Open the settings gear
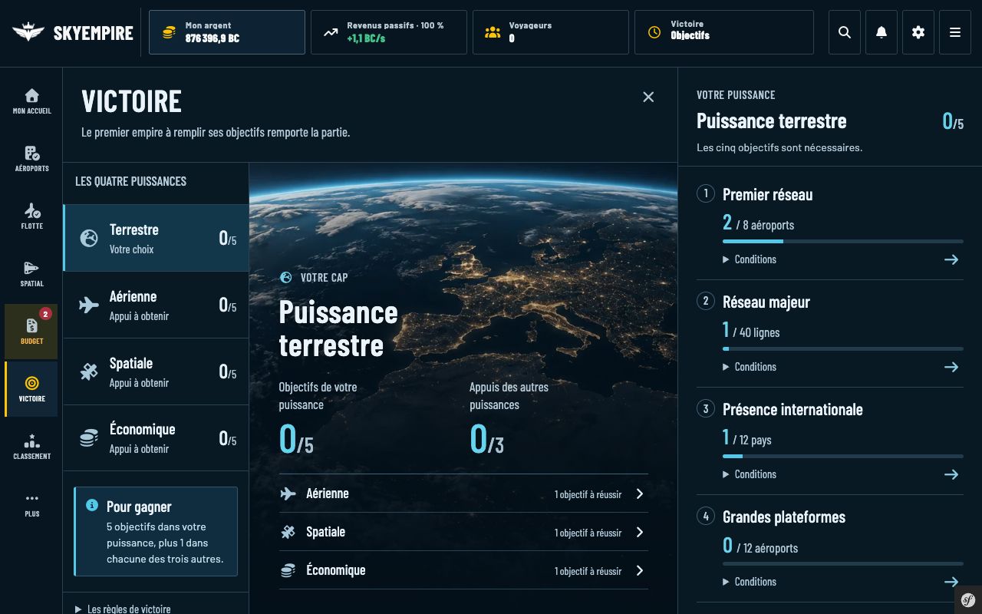 918,32
